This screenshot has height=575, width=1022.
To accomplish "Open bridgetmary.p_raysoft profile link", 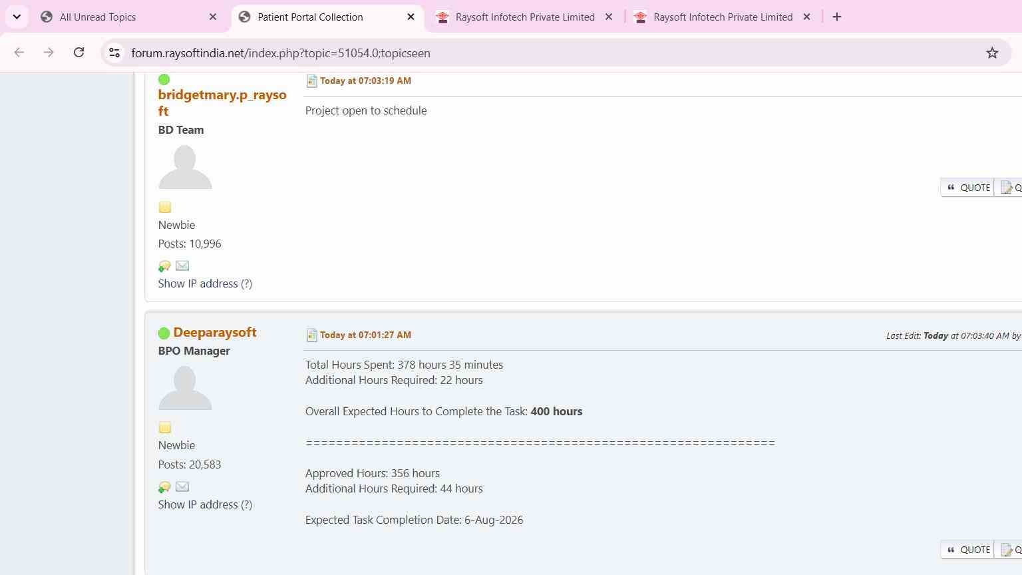I will (x=222, y=102).
